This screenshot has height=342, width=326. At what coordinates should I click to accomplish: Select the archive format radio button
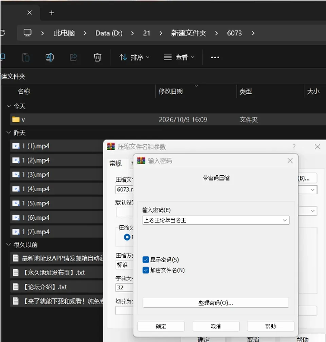127,237
